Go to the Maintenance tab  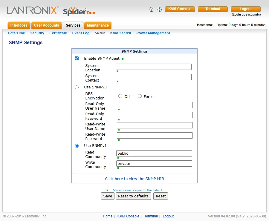(x=98, y=25)
